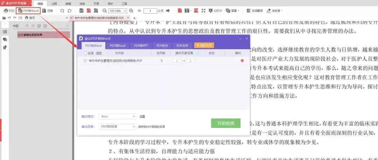This screenshot has width=378, height=160.
Task: Open the pin attachments sidebar icon
Action: (5, 48)
